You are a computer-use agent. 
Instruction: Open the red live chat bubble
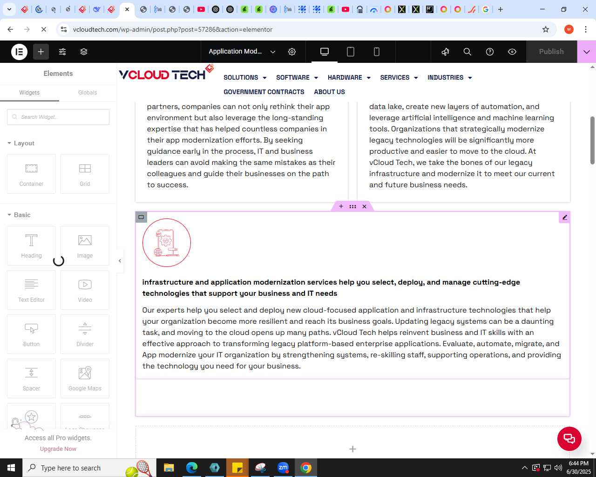pyautogui.click(x=569, y=439)
